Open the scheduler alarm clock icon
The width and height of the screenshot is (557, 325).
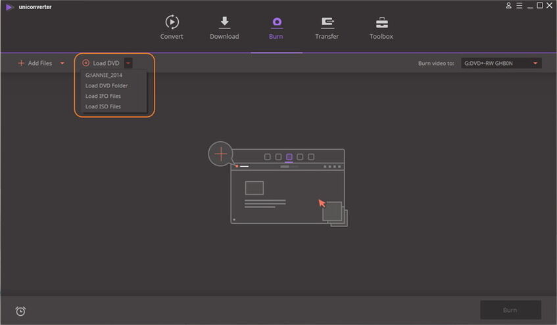tap(20, 311)
